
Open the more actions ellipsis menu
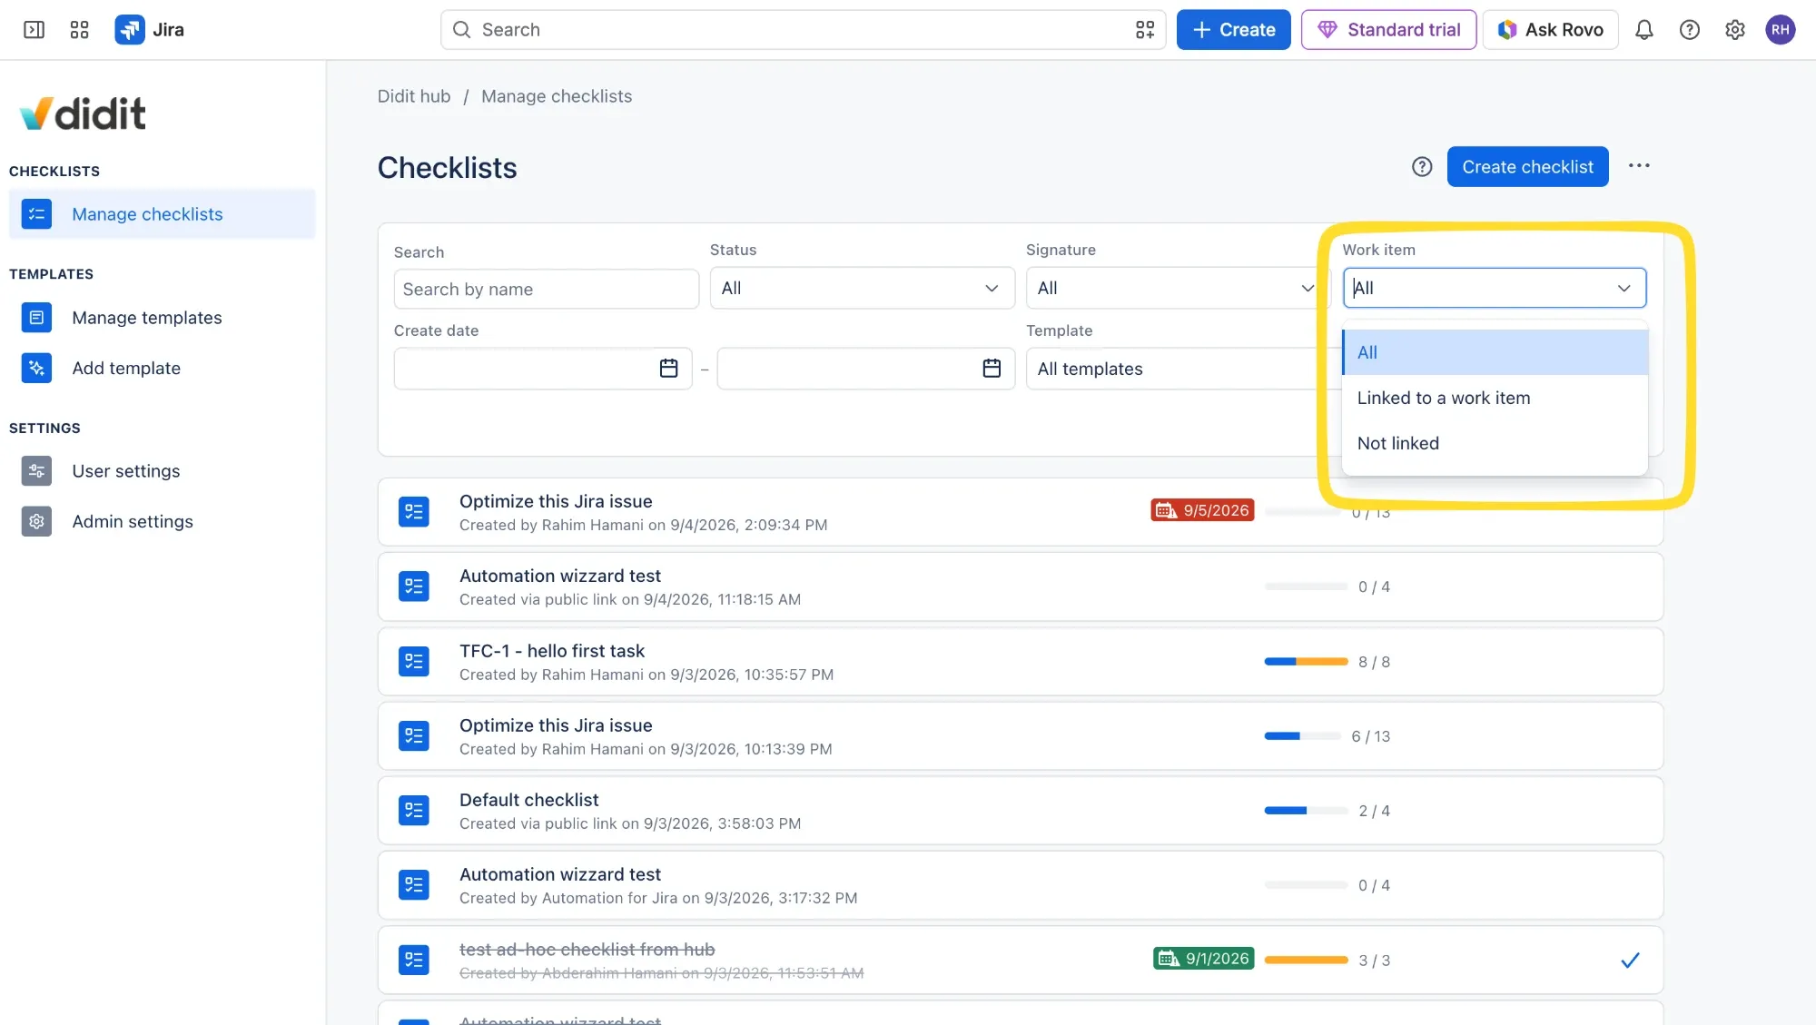pyautogui.click(x=1639, y=166)
